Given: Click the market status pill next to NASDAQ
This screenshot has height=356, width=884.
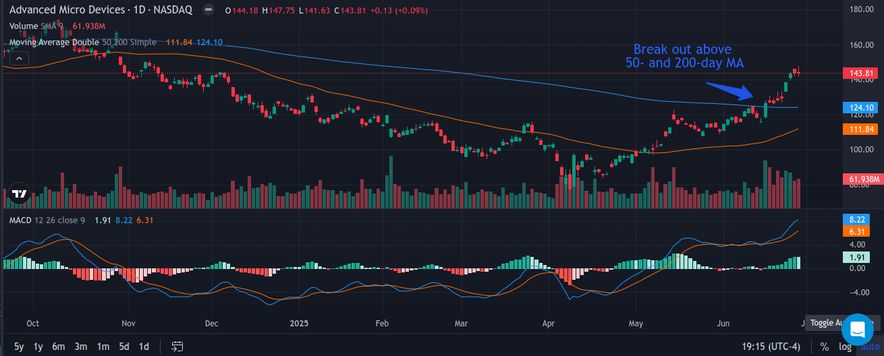Looking at the screenshot, I should coord(210,10).
